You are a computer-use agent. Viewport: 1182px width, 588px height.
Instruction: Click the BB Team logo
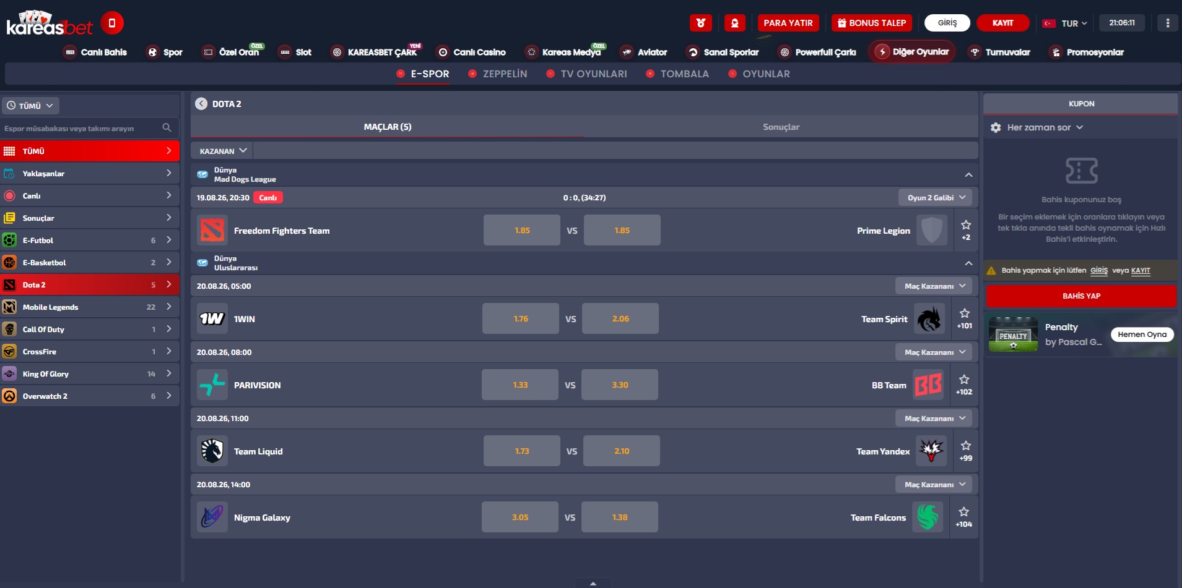928,385
